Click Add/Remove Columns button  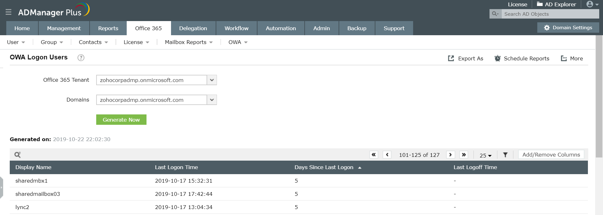point(551,155)
